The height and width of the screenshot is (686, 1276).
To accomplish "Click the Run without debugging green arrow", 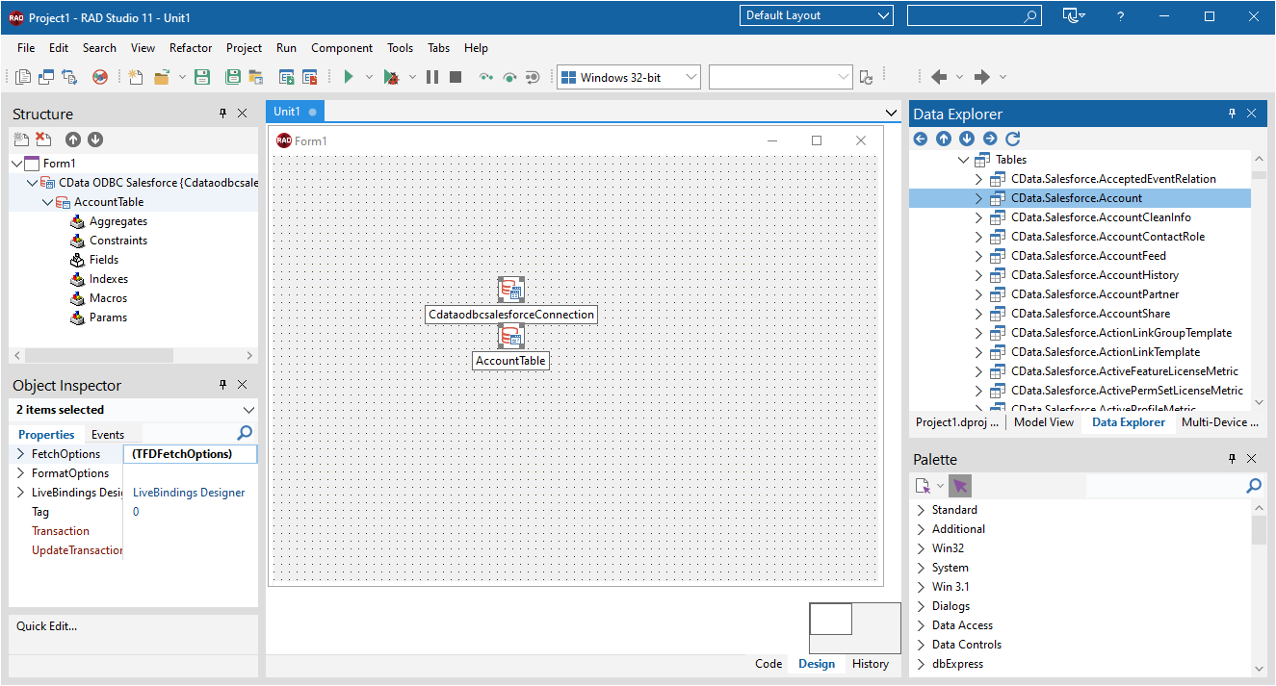I will point(349,77).
